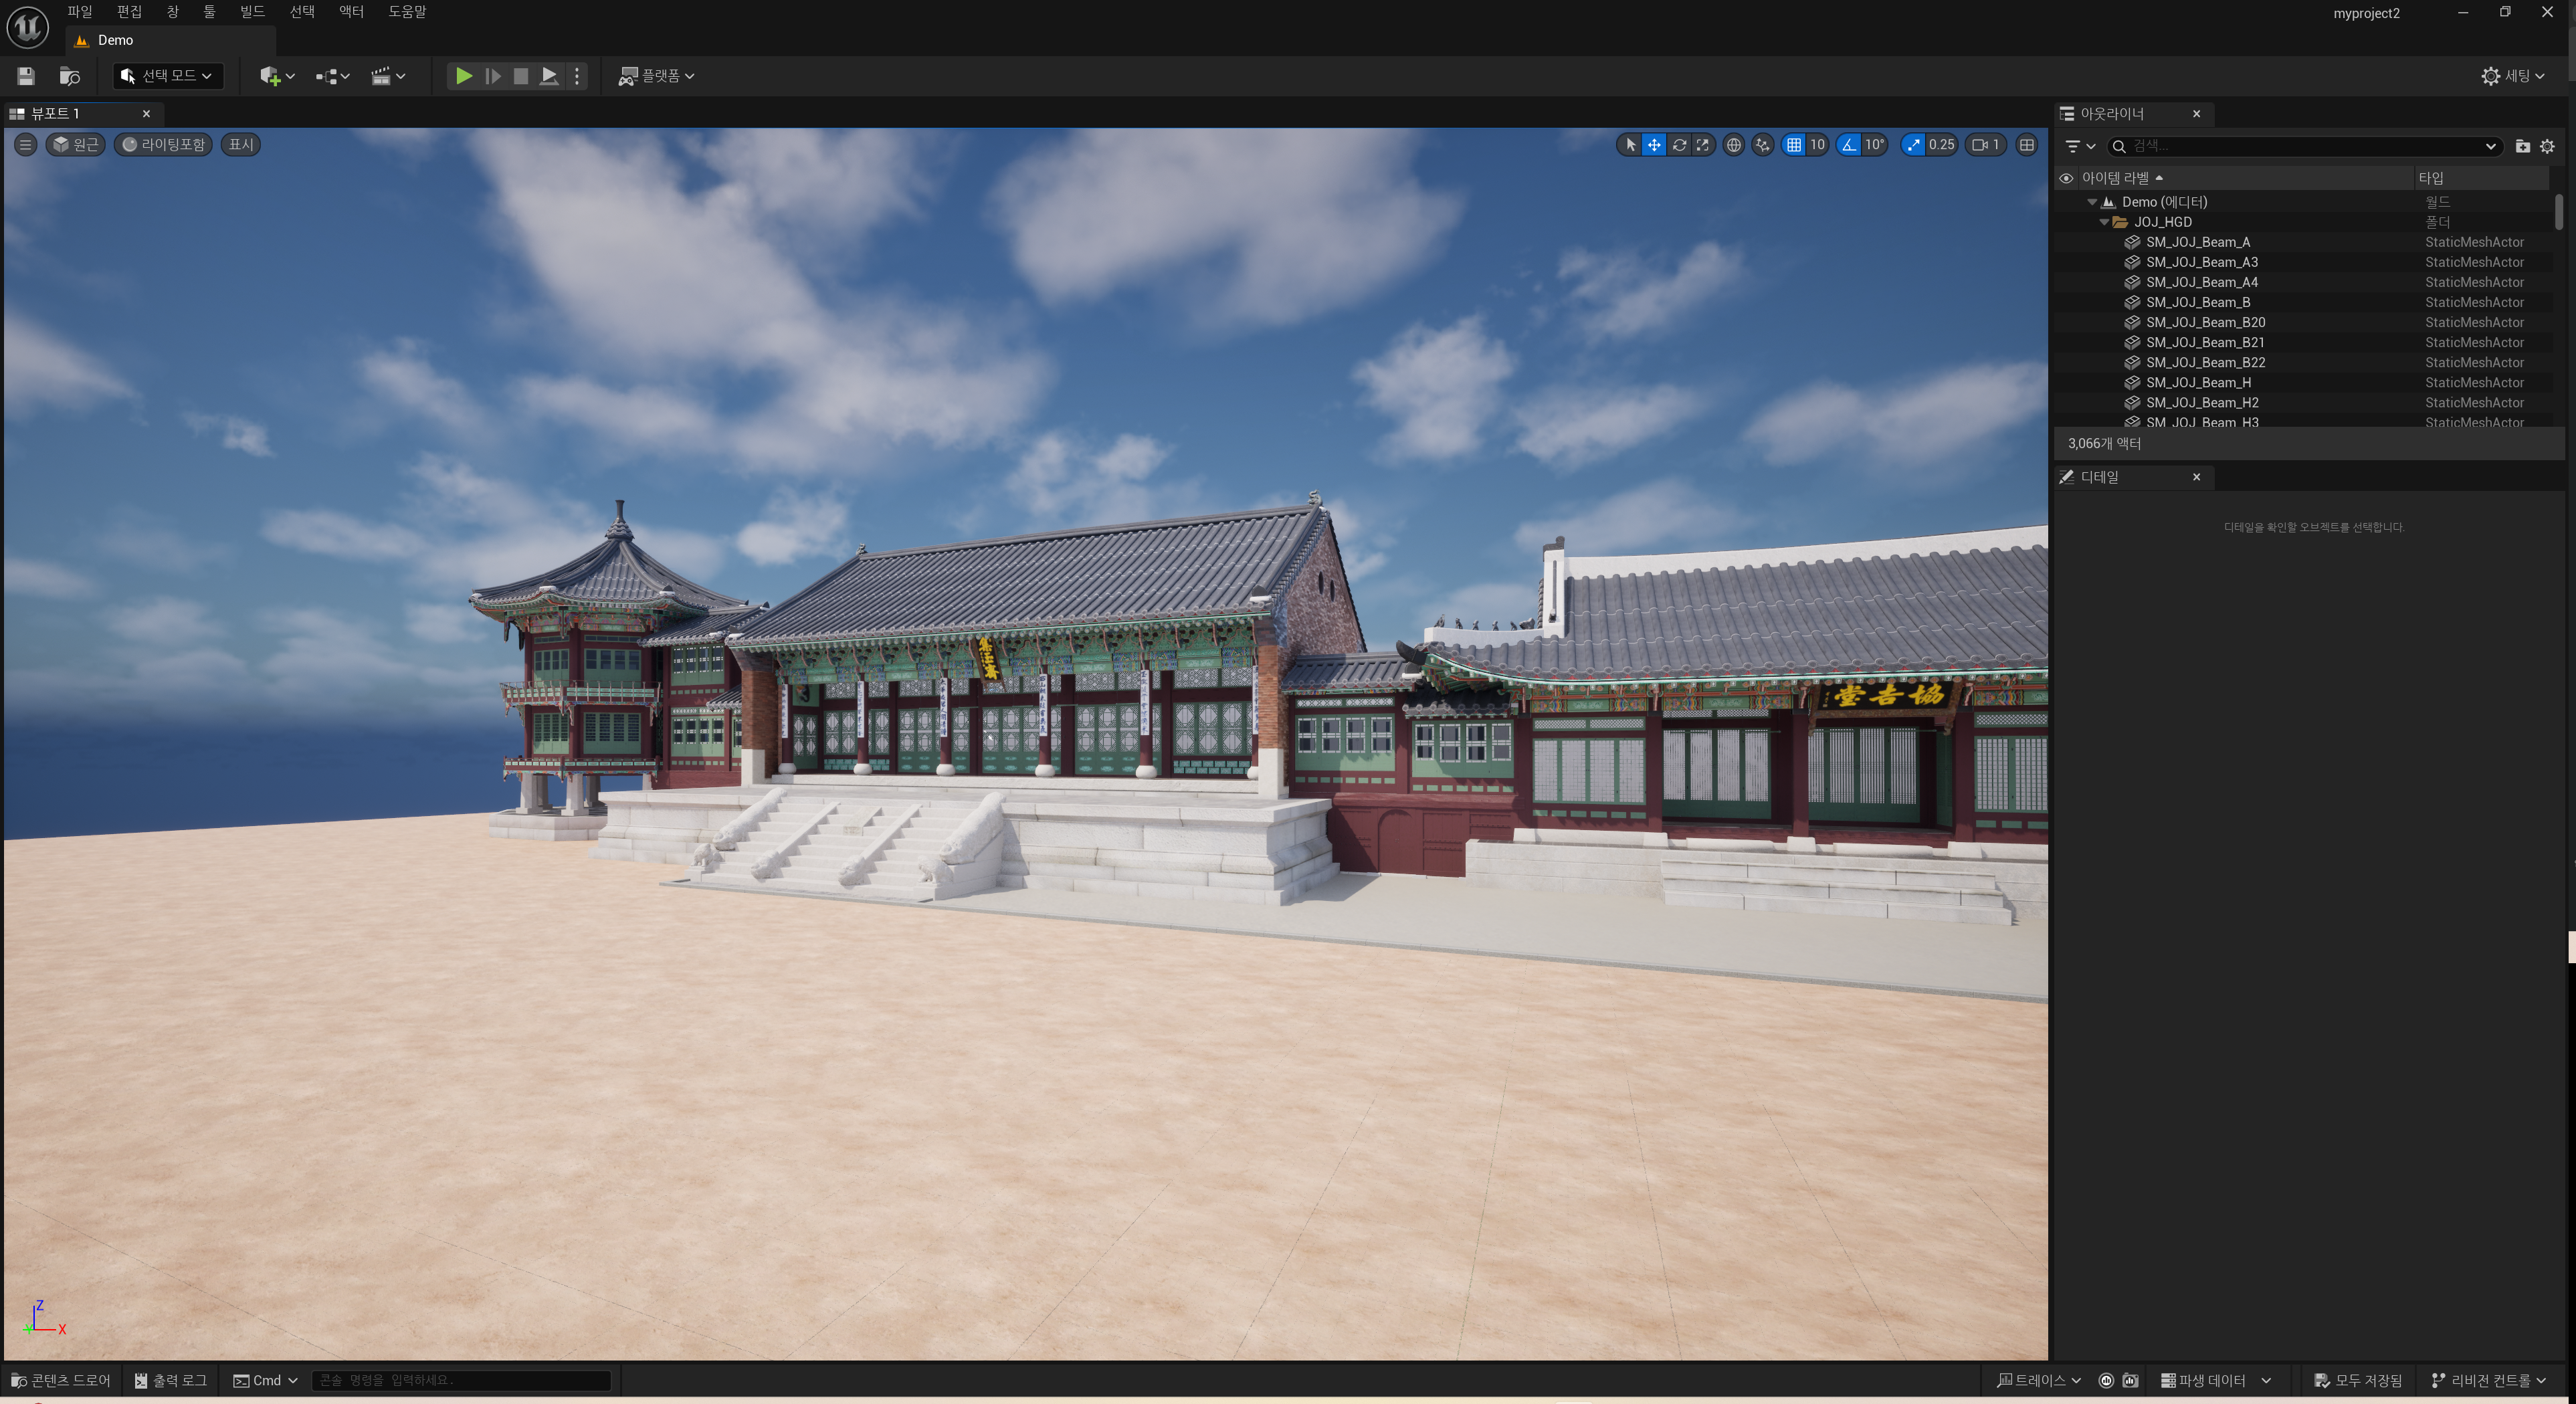Open the 플랫폼 platforms dropdown
The height and width of the screenshot is (1404, 2576).
656,76
